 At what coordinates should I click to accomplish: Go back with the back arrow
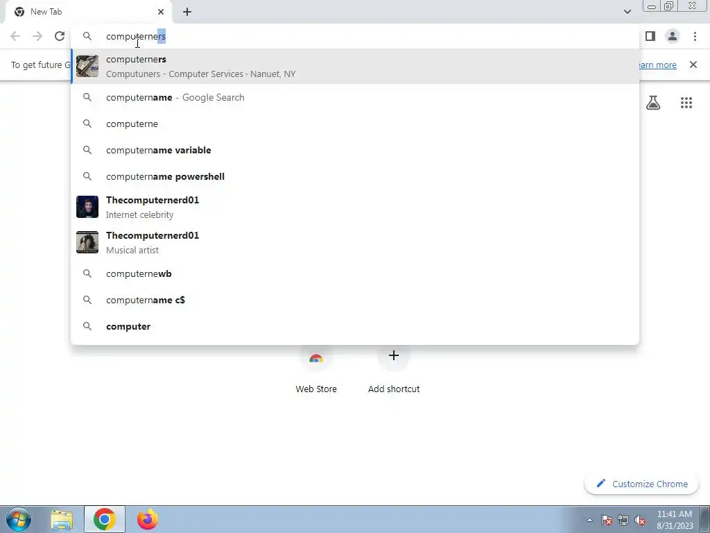15,36
